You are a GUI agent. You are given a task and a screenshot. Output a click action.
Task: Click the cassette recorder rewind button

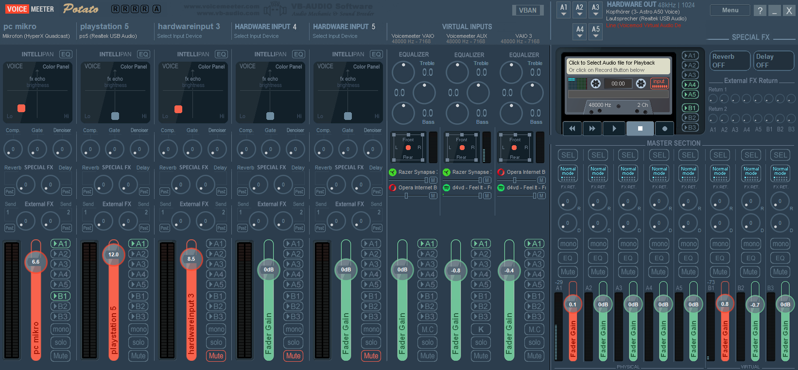572,129
